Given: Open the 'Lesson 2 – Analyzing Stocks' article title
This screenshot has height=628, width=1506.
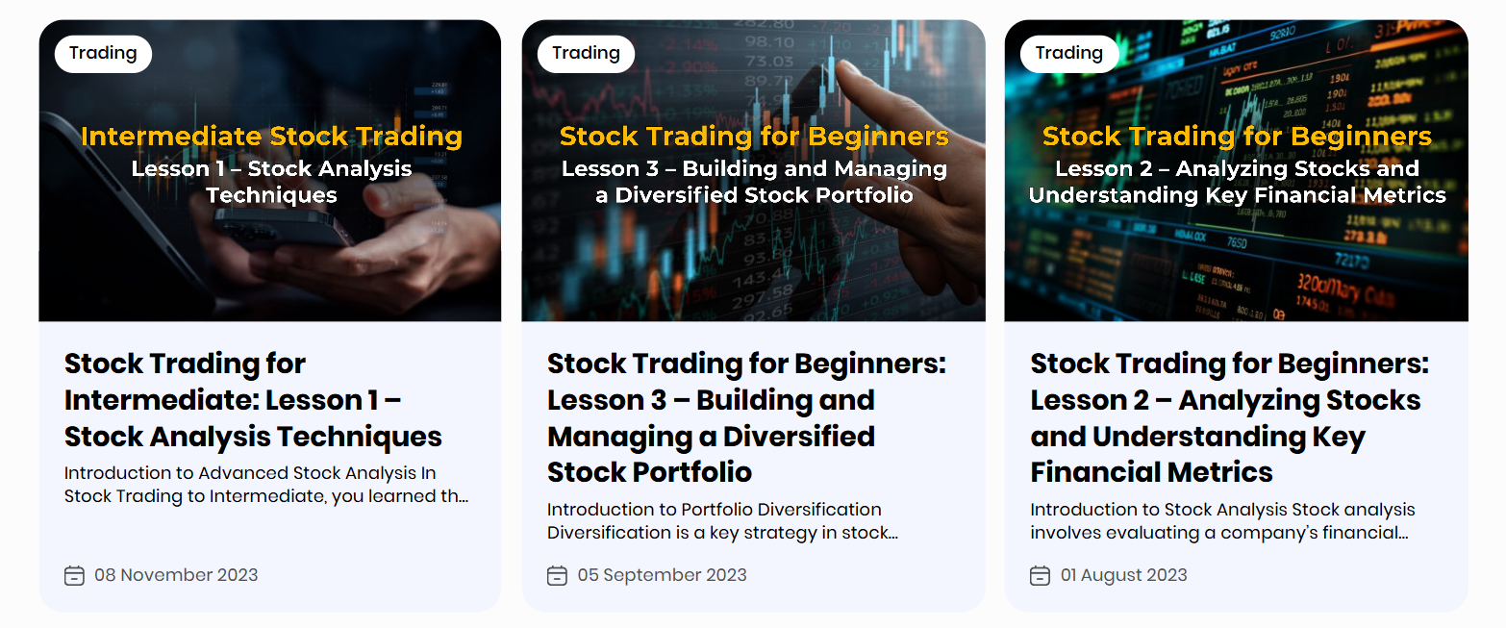Looking at the screenshot, I should 1229,418.
